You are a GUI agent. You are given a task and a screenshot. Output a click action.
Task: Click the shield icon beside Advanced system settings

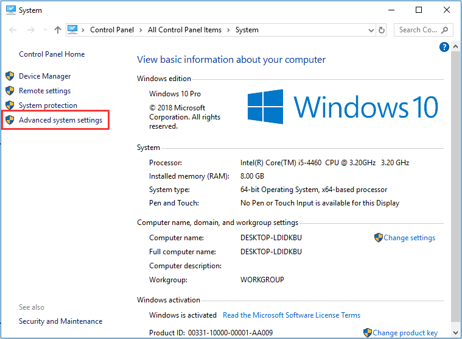click(10, 120)
